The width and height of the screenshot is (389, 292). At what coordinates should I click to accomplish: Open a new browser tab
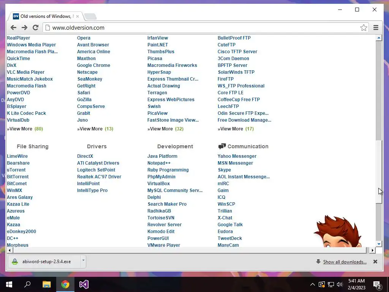[90, 17]
